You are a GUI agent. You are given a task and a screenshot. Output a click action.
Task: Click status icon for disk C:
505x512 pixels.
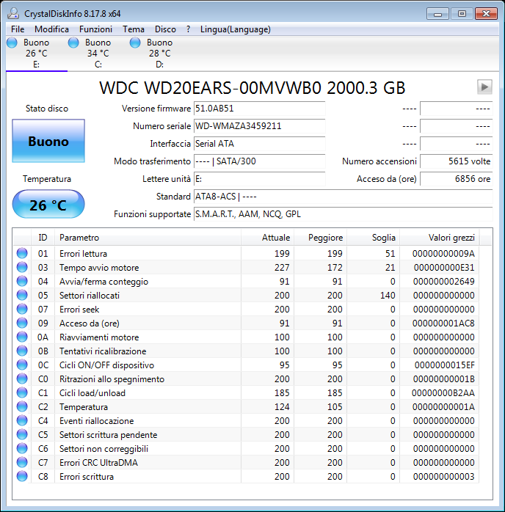tap(73, 43)
